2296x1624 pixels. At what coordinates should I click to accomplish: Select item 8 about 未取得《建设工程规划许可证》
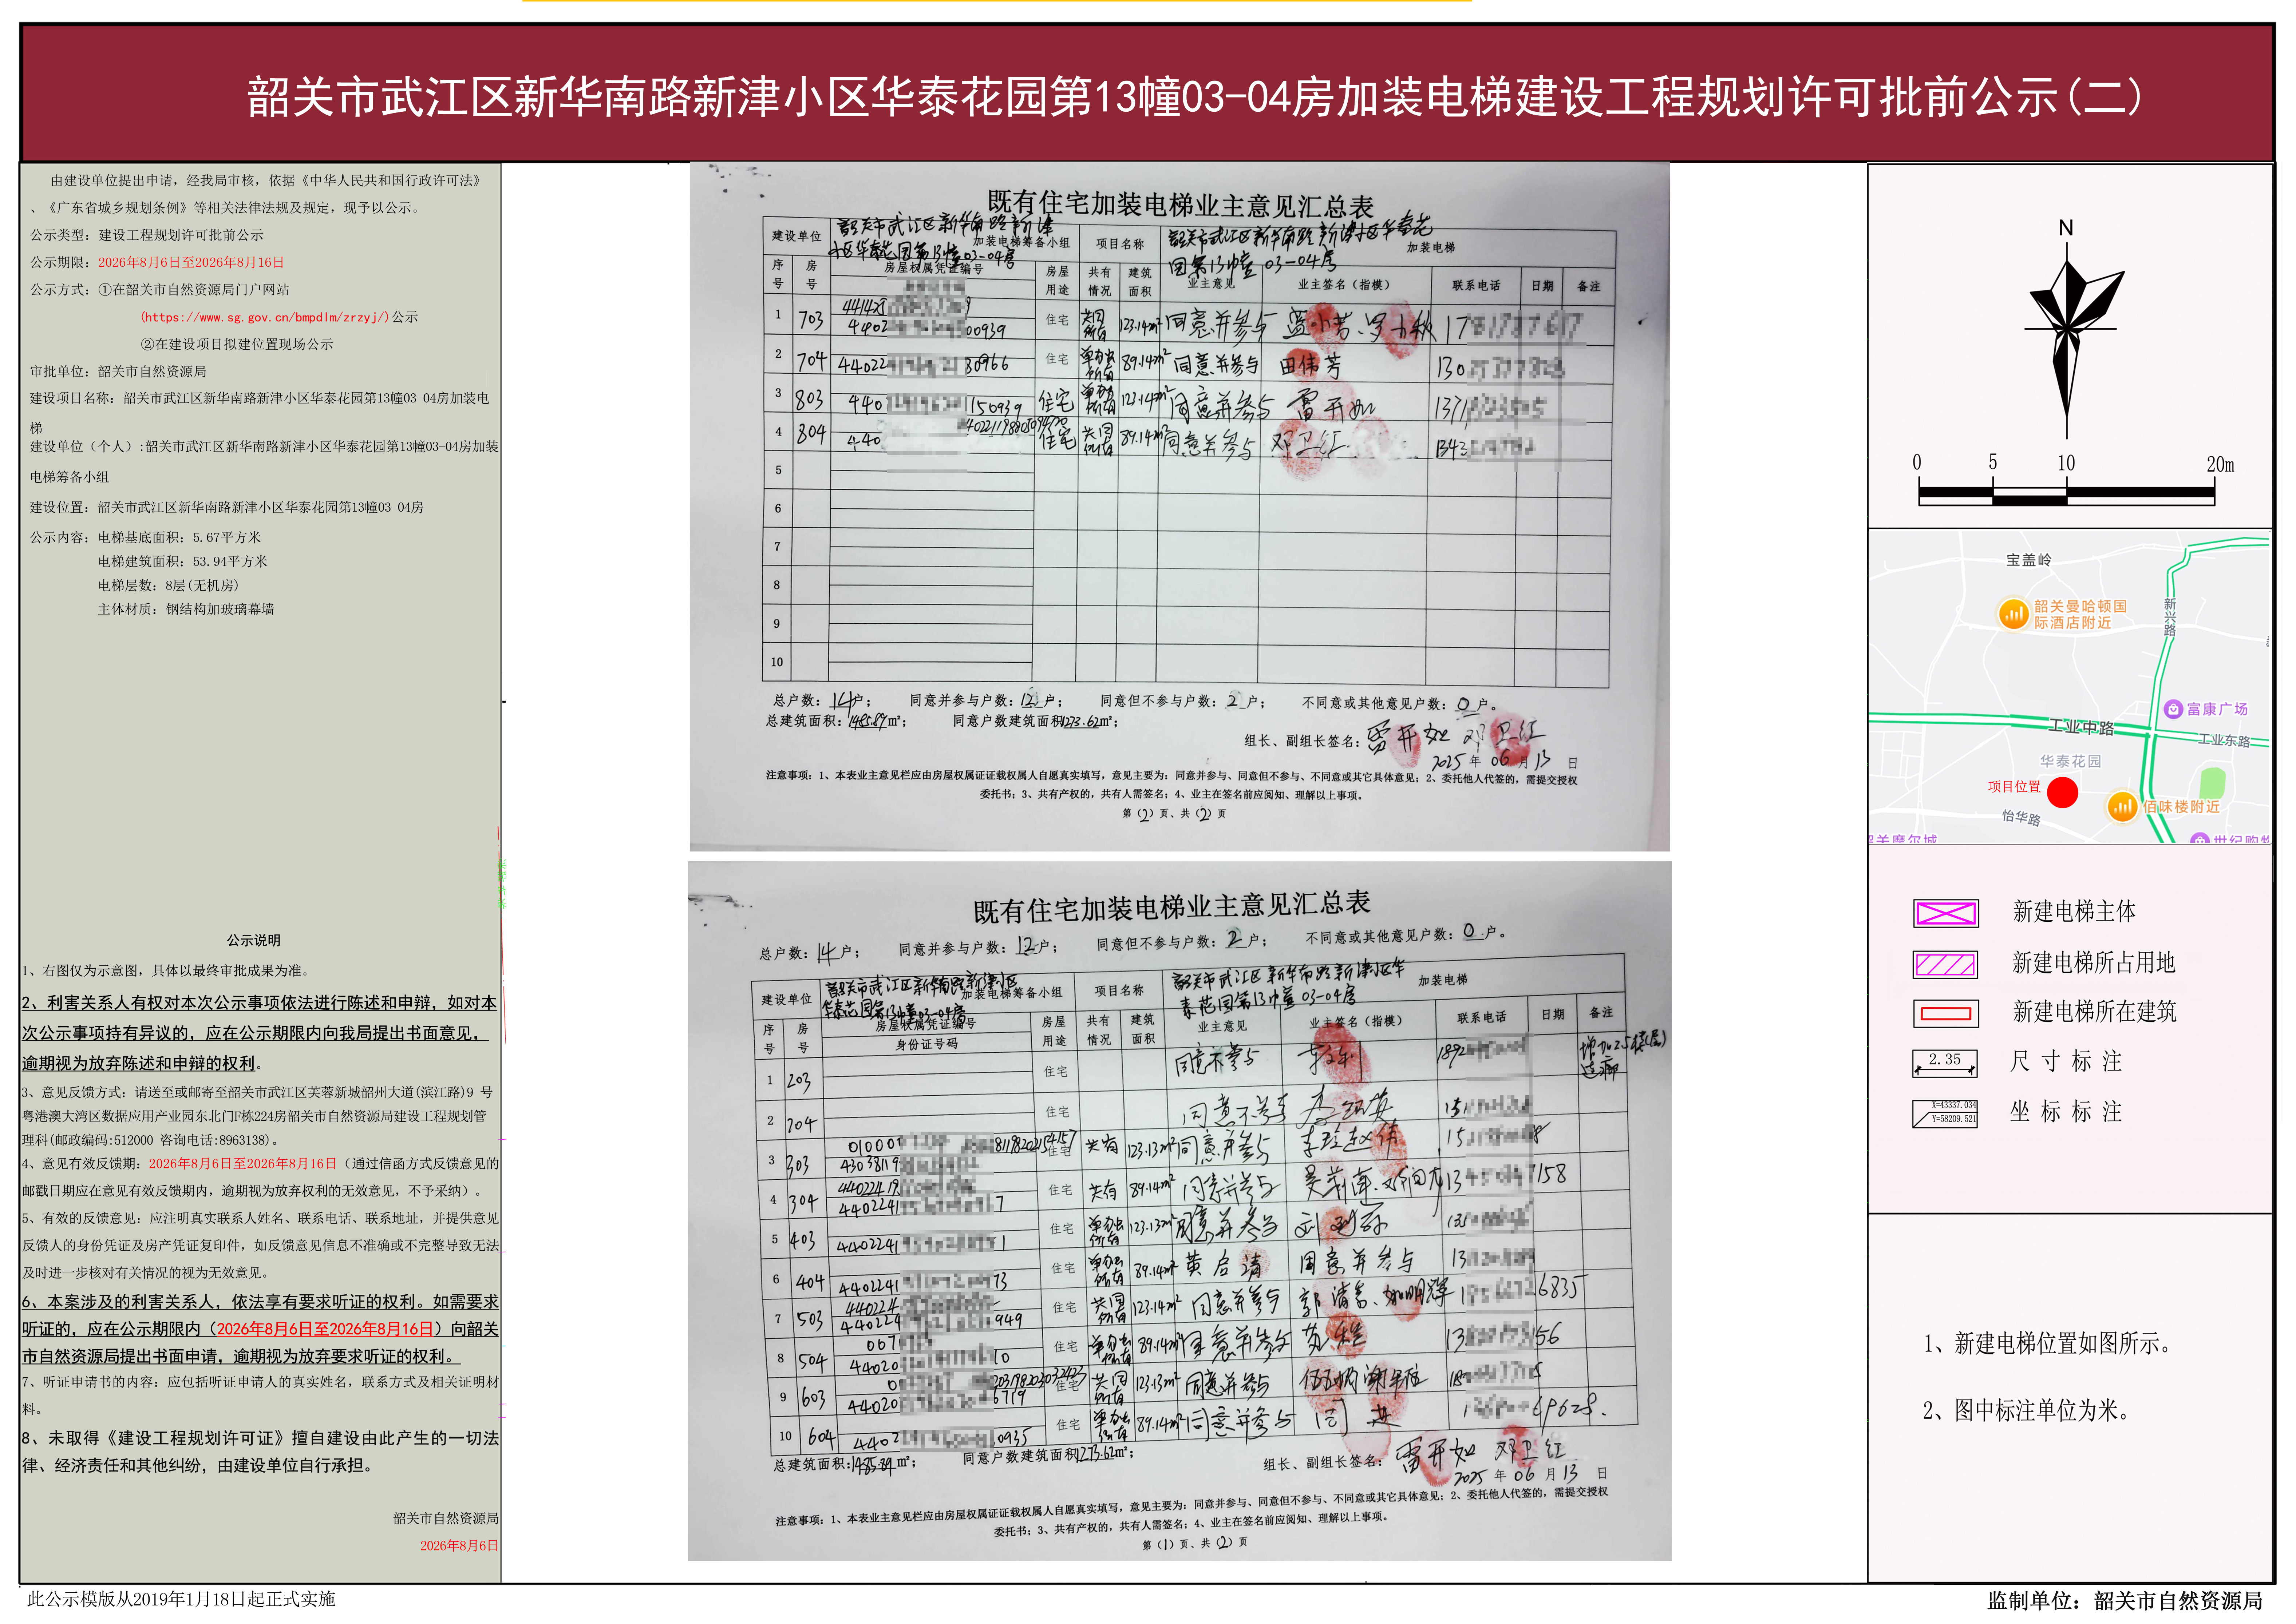coord(260,1451)
